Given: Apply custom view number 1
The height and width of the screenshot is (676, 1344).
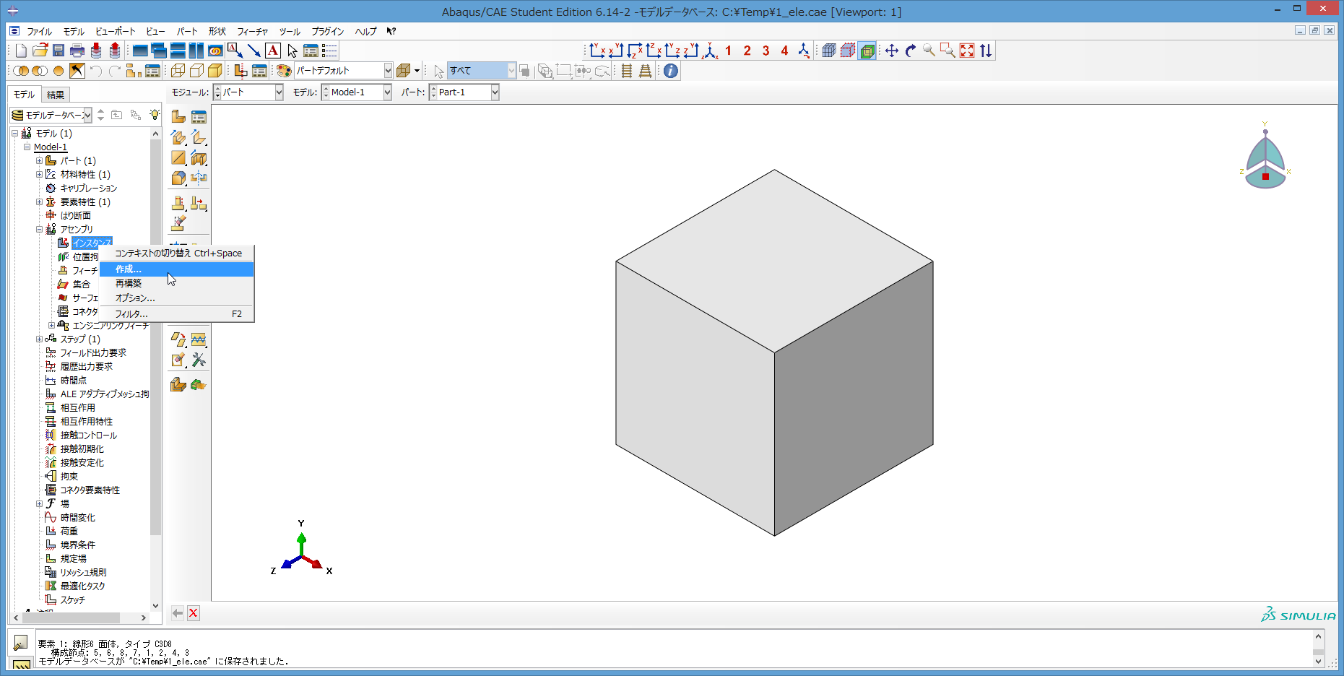Looking at the screenshot, I should (729, 51).
